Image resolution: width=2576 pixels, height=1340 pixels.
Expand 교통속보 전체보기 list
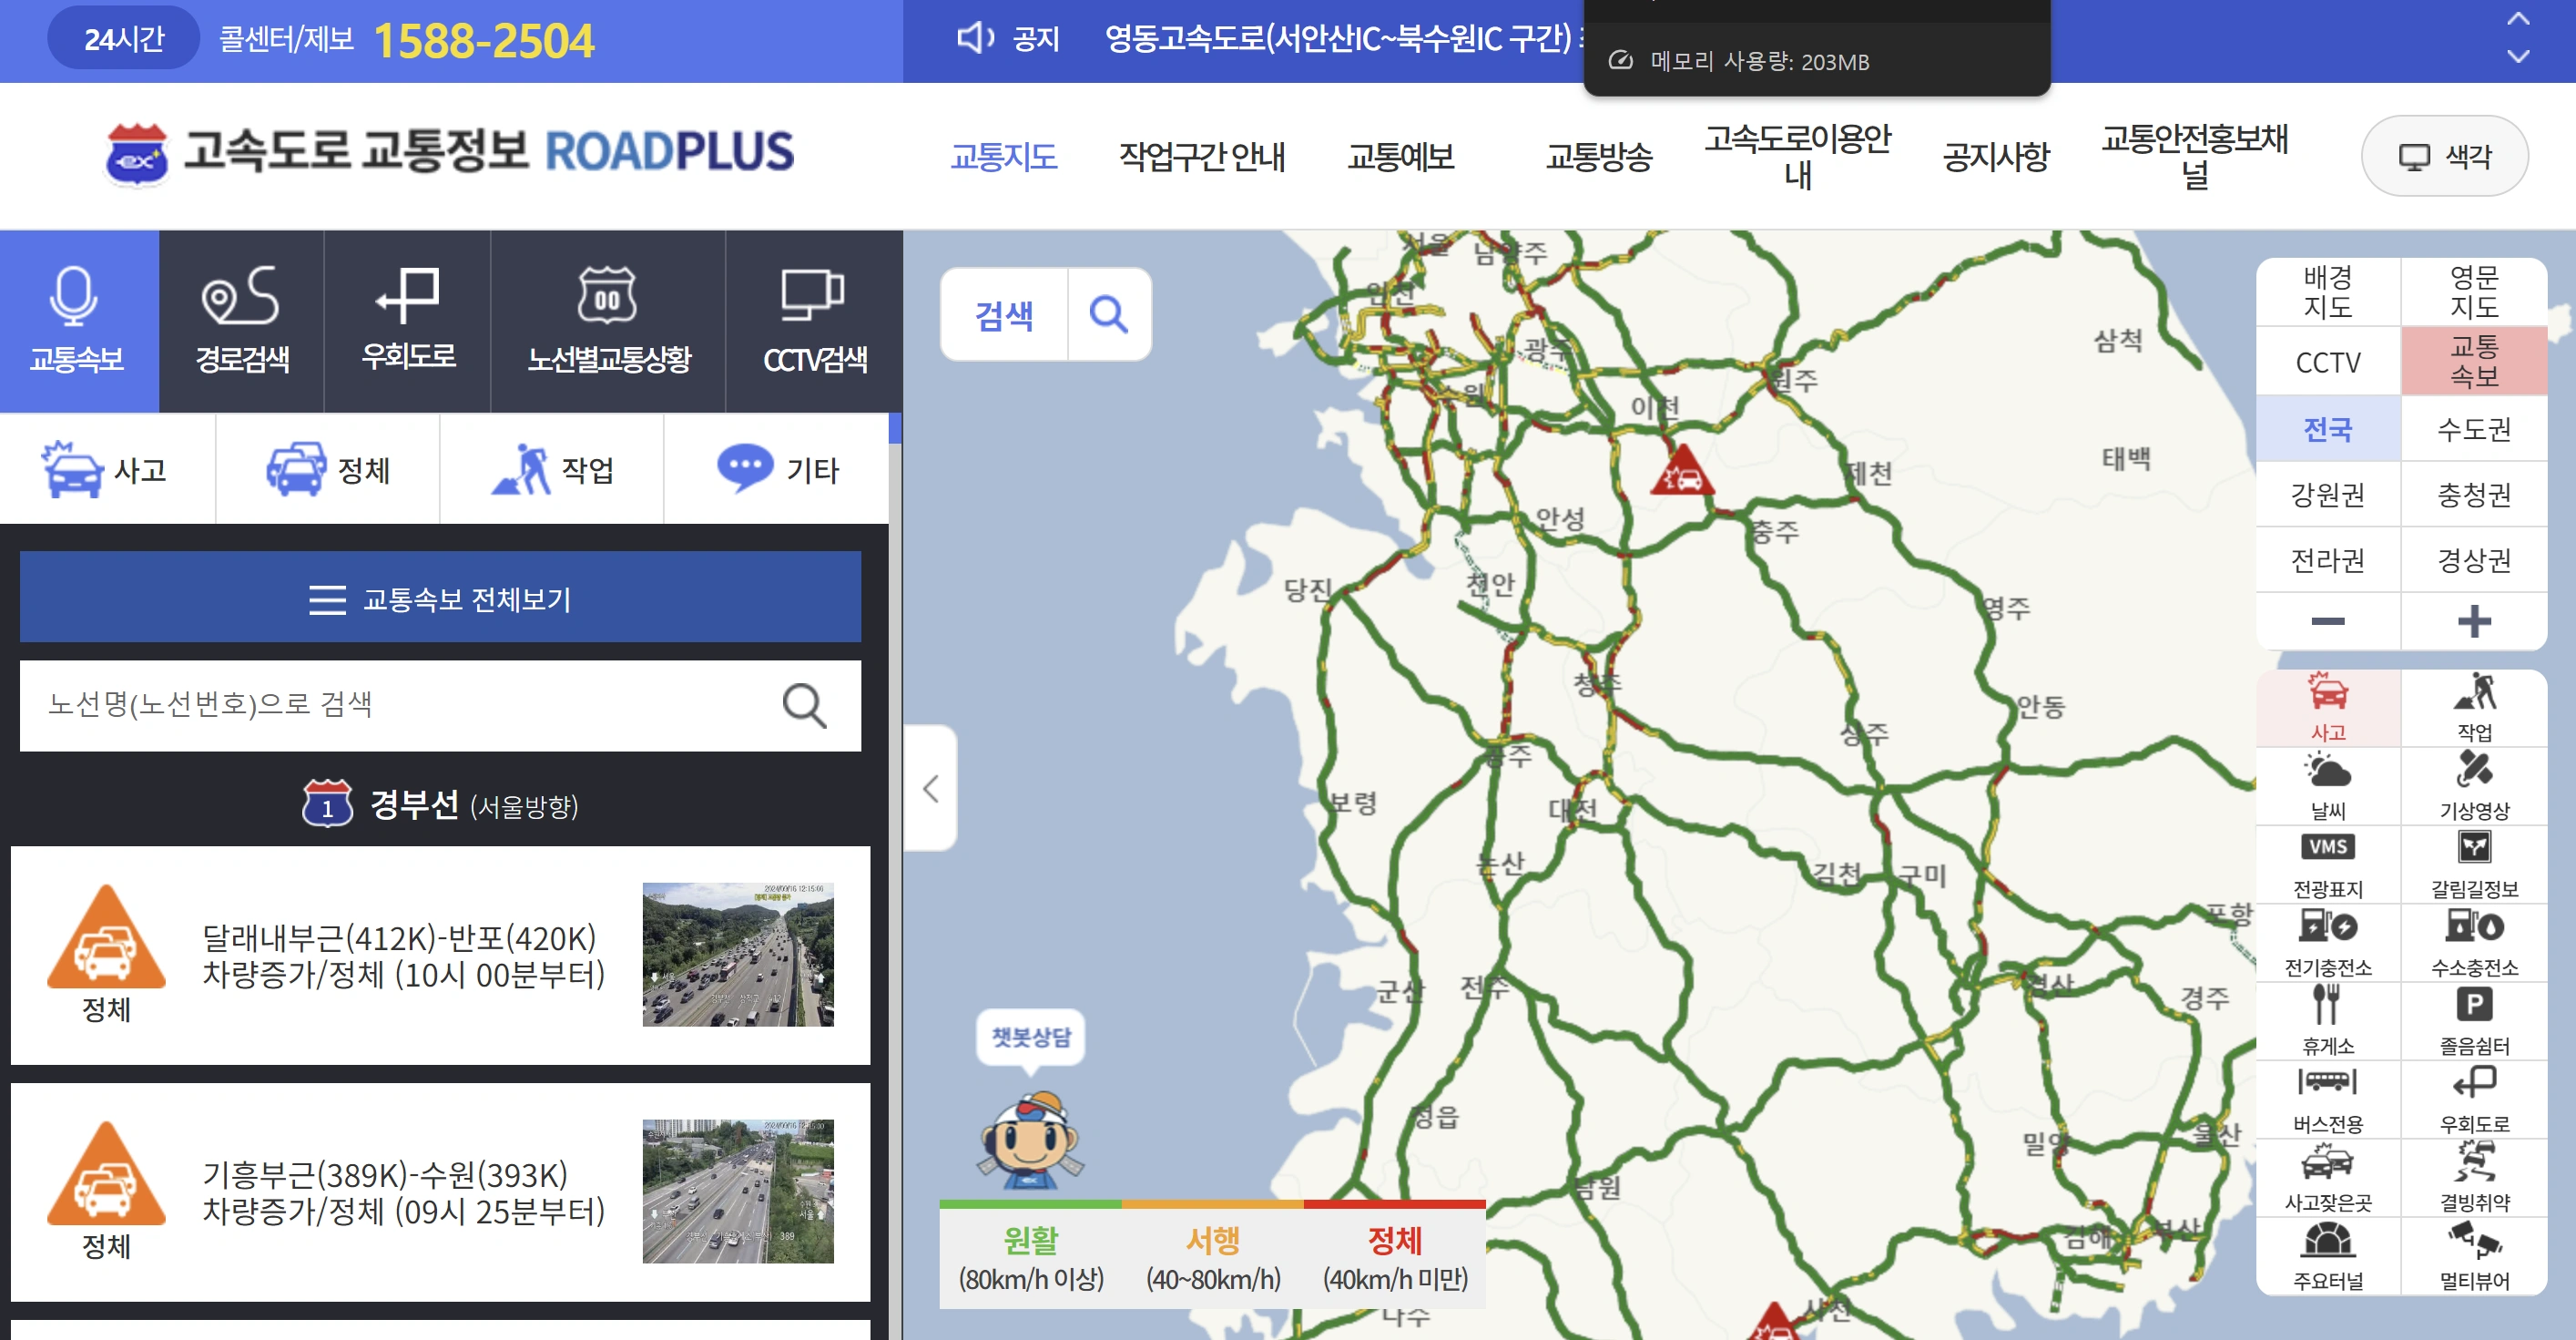pos(440,598)
